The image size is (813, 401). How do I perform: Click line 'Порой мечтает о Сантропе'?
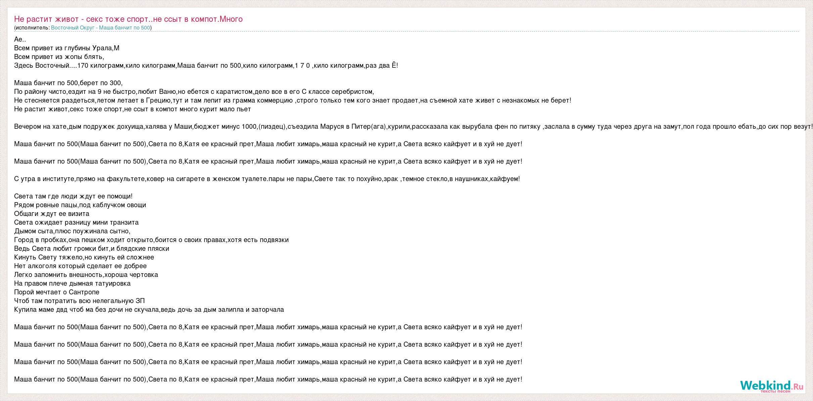(x=57, y=292)
